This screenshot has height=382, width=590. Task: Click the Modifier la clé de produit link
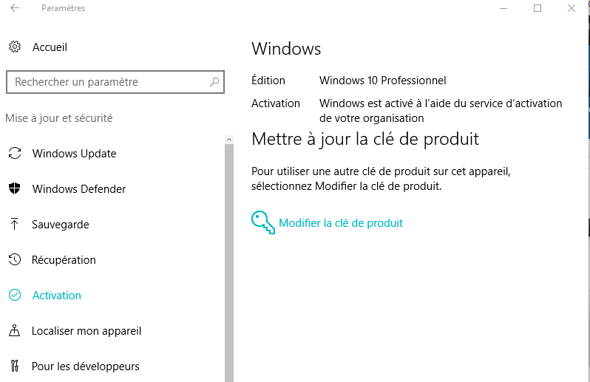(340, 223)
